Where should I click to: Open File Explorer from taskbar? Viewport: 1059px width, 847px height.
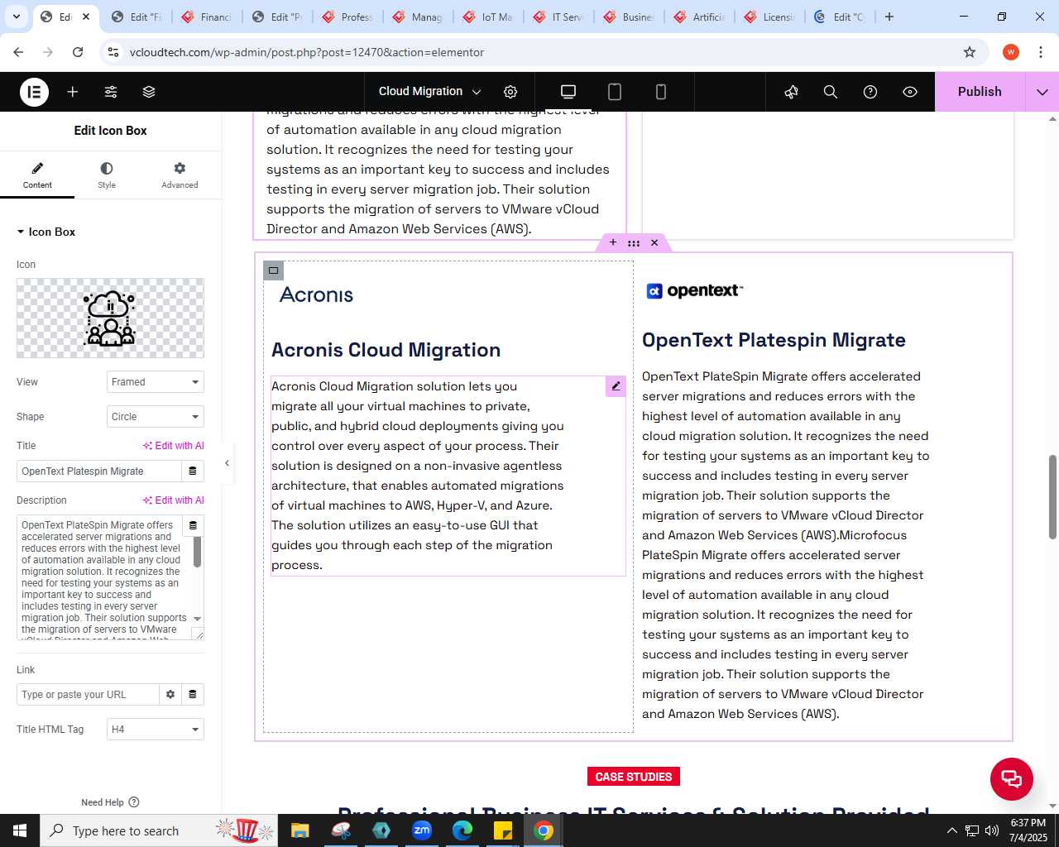tap(299, 830)
